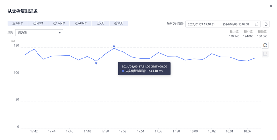Open the calendar icon in the date field
The image size is (277, 140).
257,24
